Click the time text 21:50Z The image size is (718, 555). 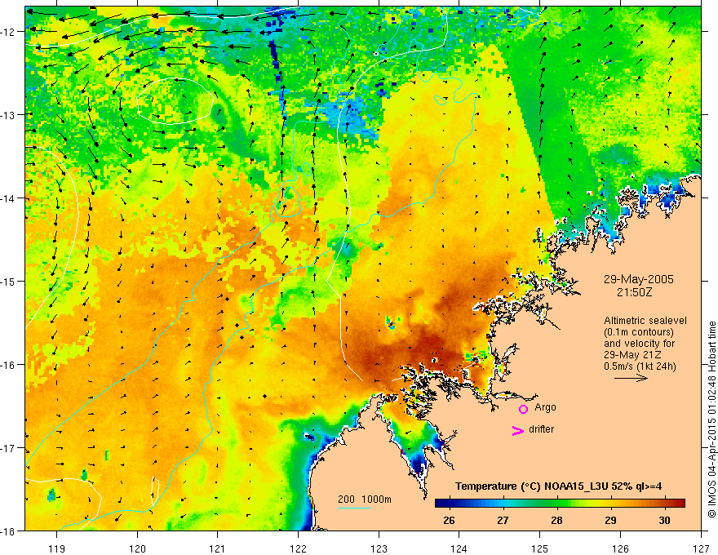tap(634, 292)
